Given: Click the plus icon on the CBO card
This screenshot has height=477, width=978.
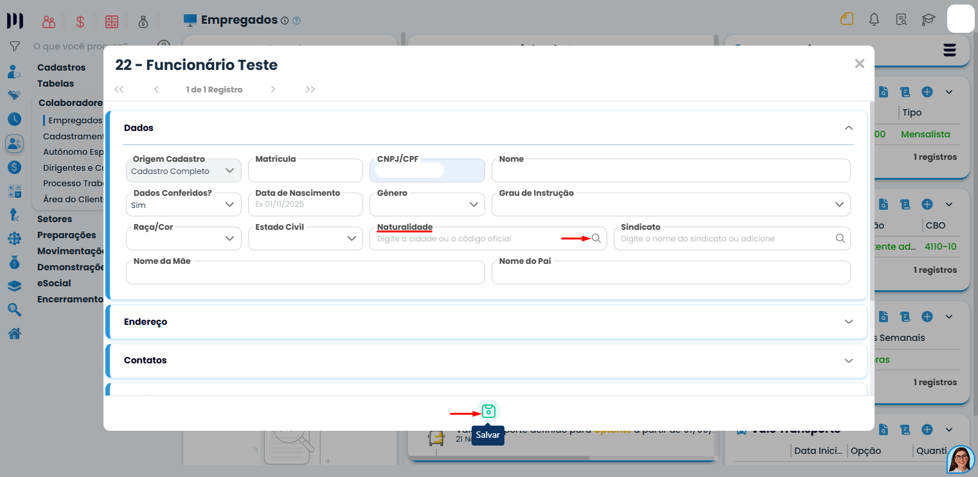Looking at the screenshot, I should (927, 204).
